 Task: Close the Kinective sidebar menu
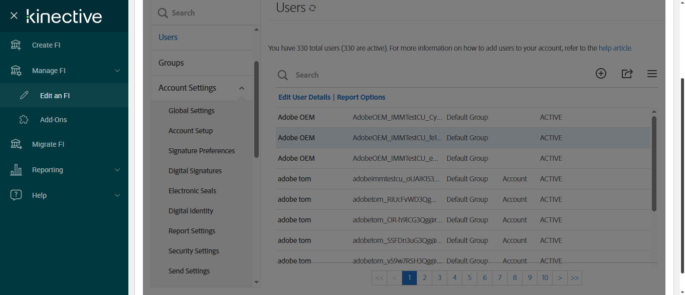click(x=14, y=16)
